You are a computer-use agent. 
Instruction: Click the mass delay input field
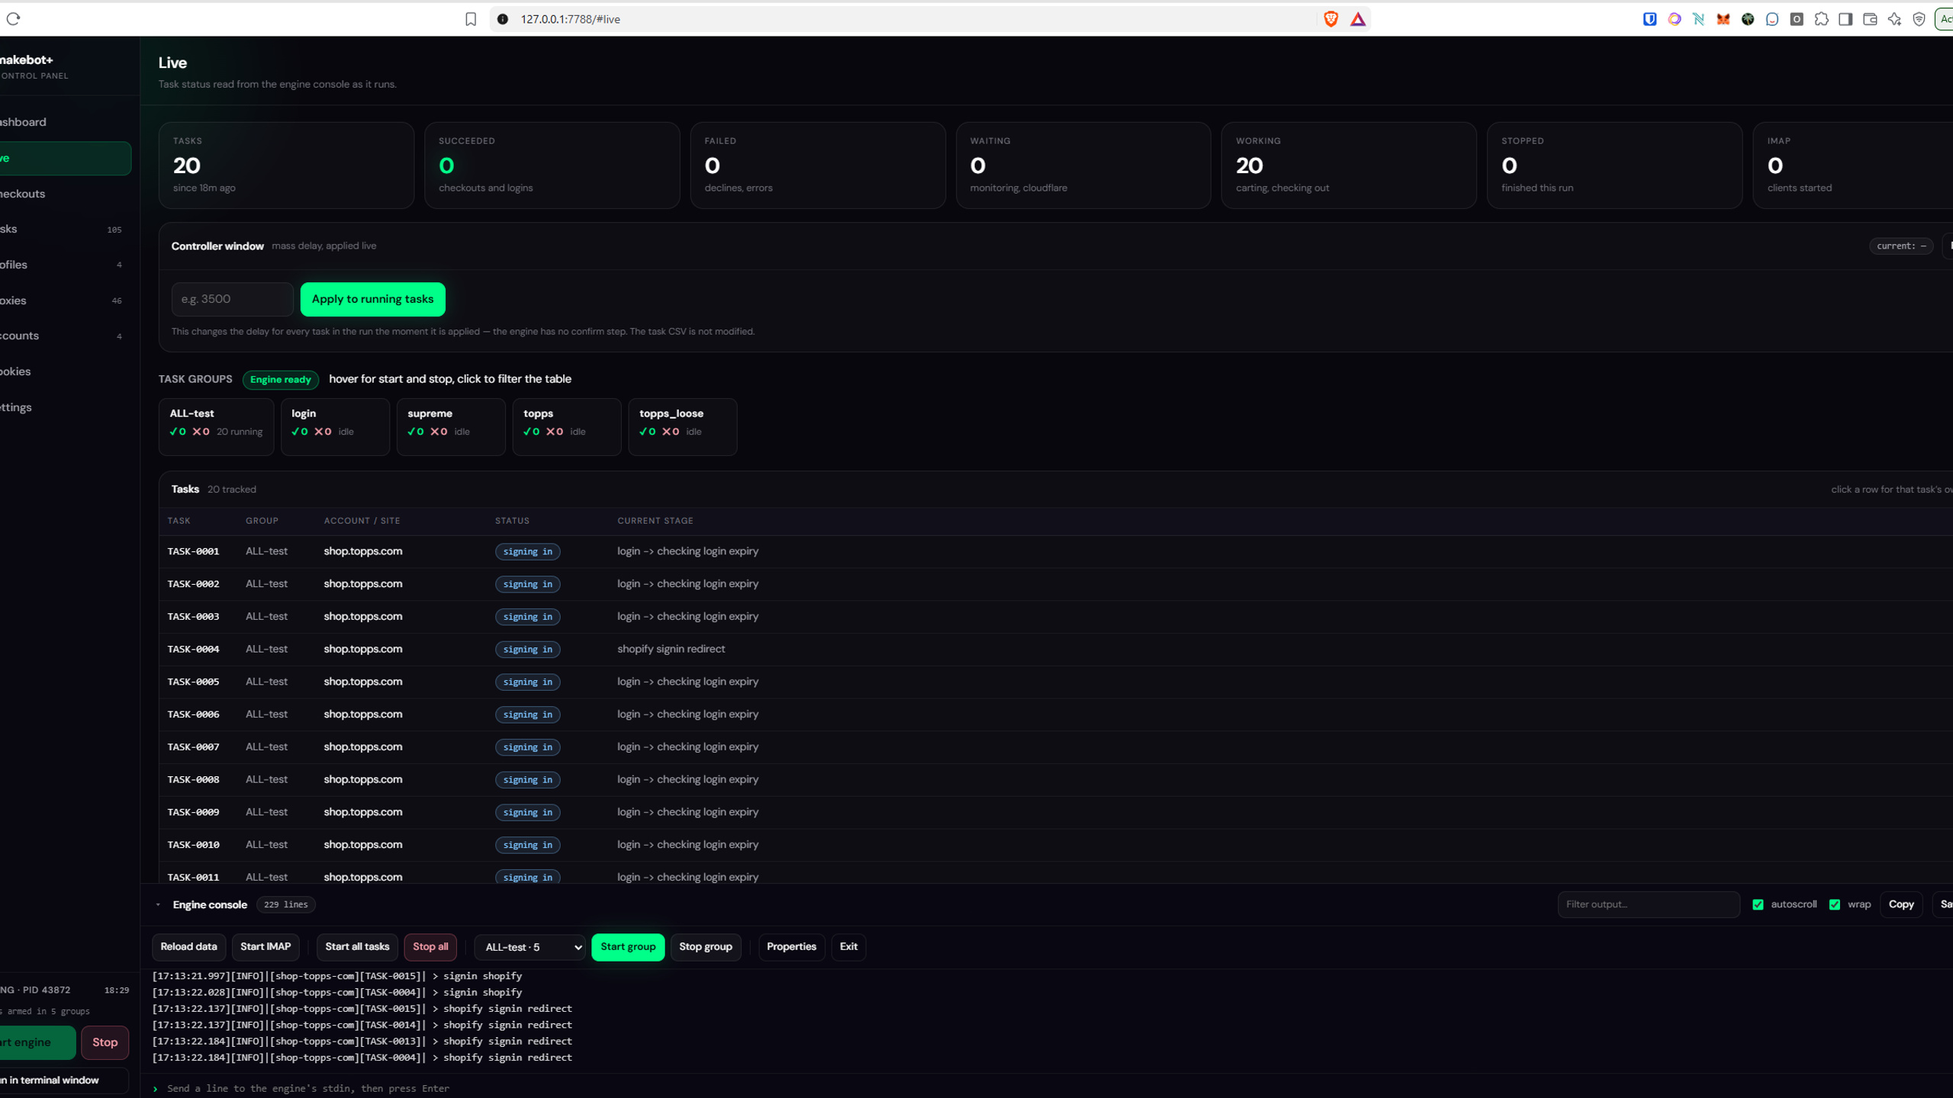click(x=232, y=299)
